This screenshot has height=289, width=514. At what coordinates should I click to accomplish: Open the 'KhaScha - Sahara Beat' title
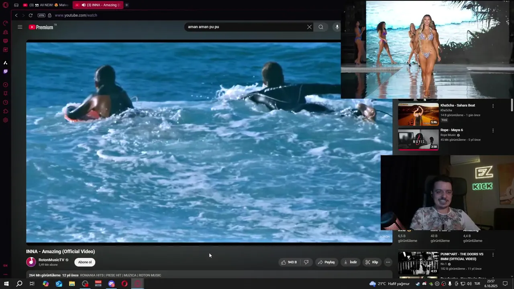pos(458,106)
